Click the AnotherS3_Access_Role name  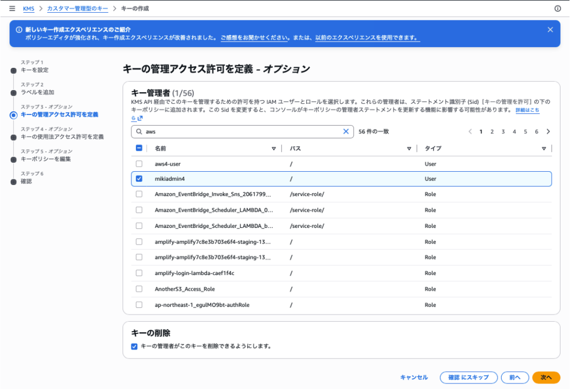[185, 289]
